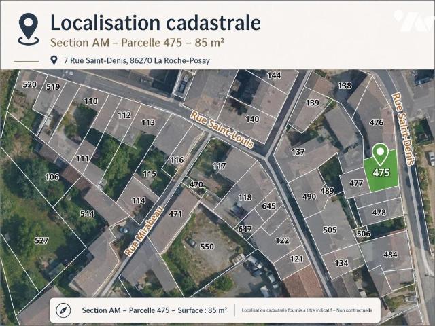The height and width of the screenshot is (326, 435).
Task: Click parcel number 118
Action: pyautogui.click(x=245, y=197)
